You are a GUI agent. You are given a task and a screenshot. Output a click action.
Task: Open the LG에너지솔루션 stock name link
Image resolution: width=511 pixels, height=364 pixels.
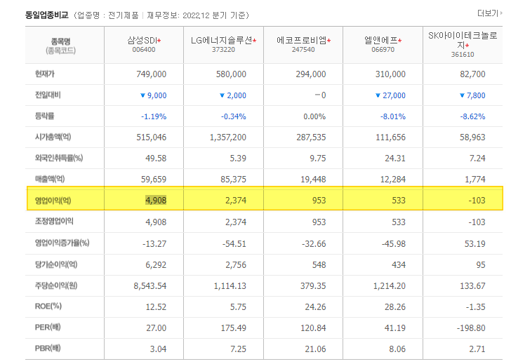click(222, 41)
